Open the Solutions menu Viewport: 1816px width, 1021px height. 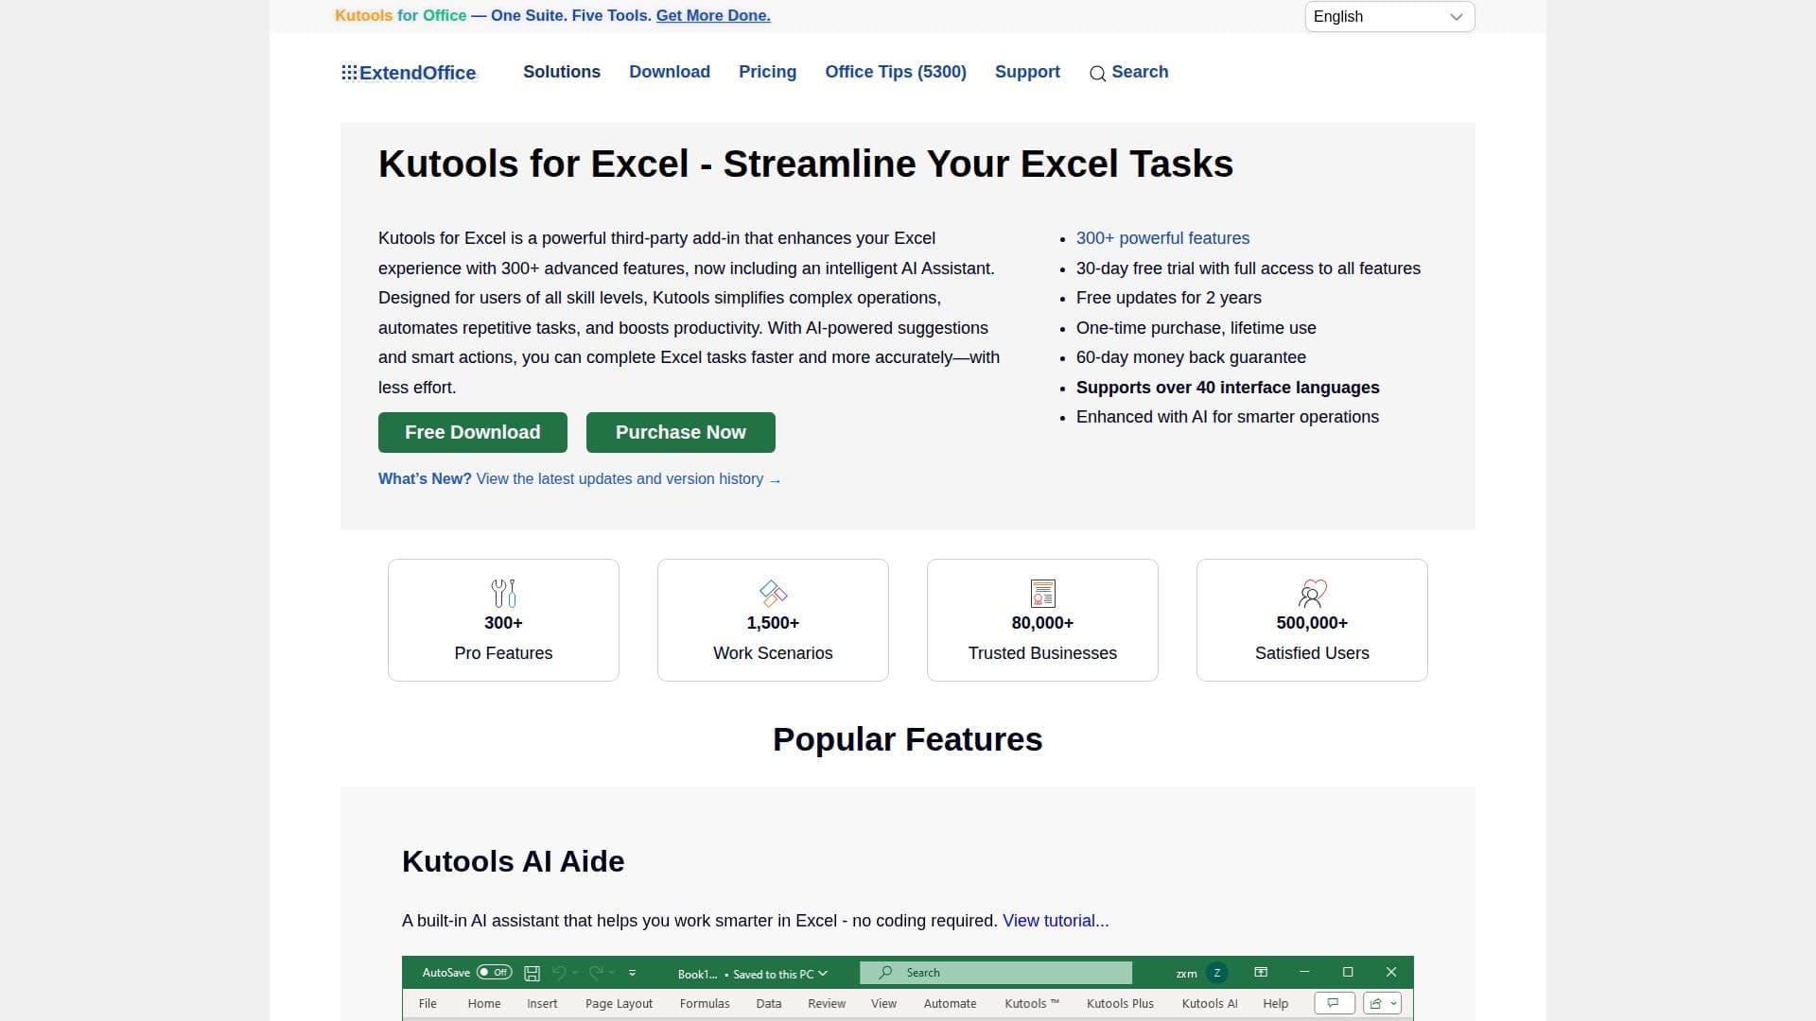pos(562,72)
